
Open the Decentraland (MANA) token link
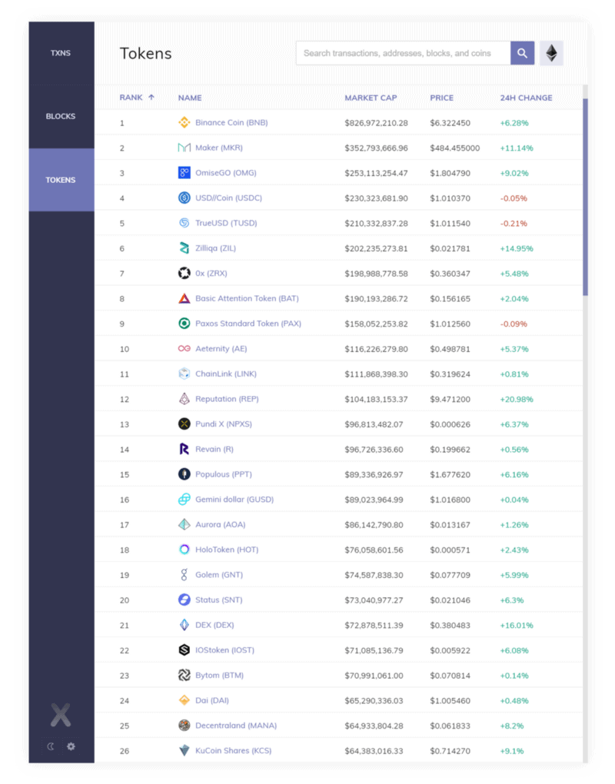click(x=236, y=726)
